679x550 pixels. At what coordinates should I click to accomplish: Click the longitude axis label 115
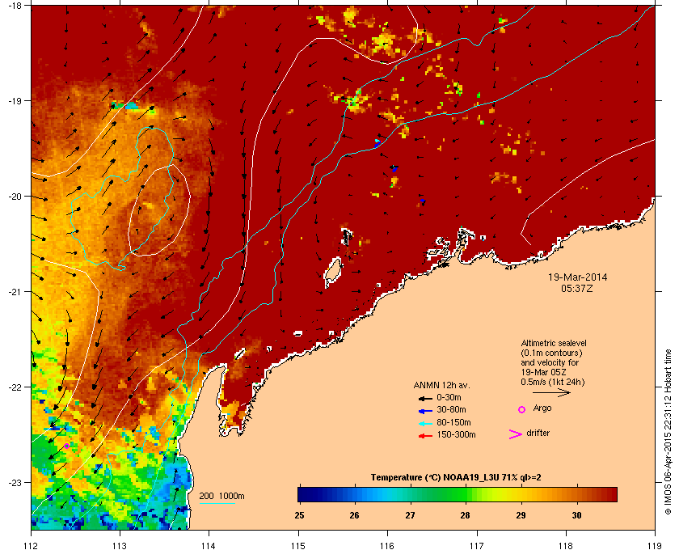(298, 546)
